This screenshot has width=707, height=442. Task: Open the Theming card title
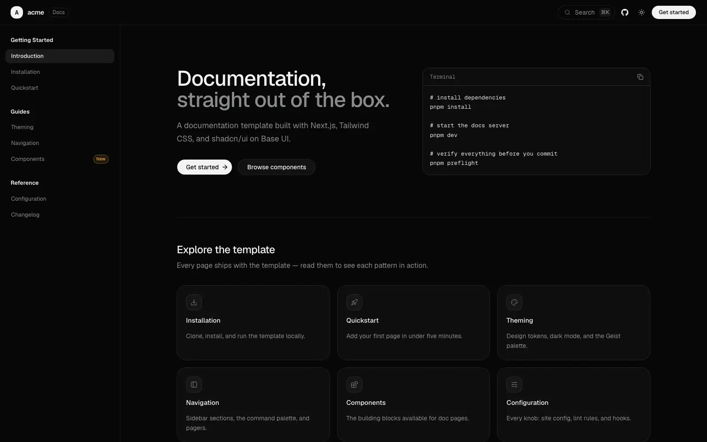pyautogui.click(x=520, y=320)
